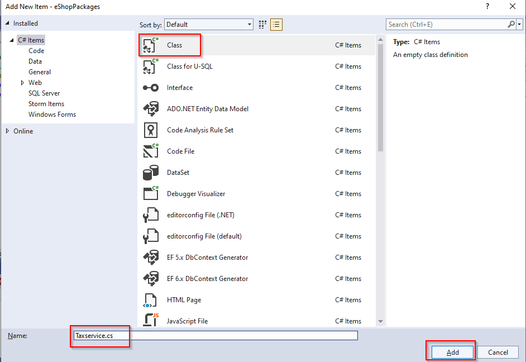Select the editorconfig File (.NET) icon

point(151,215)
